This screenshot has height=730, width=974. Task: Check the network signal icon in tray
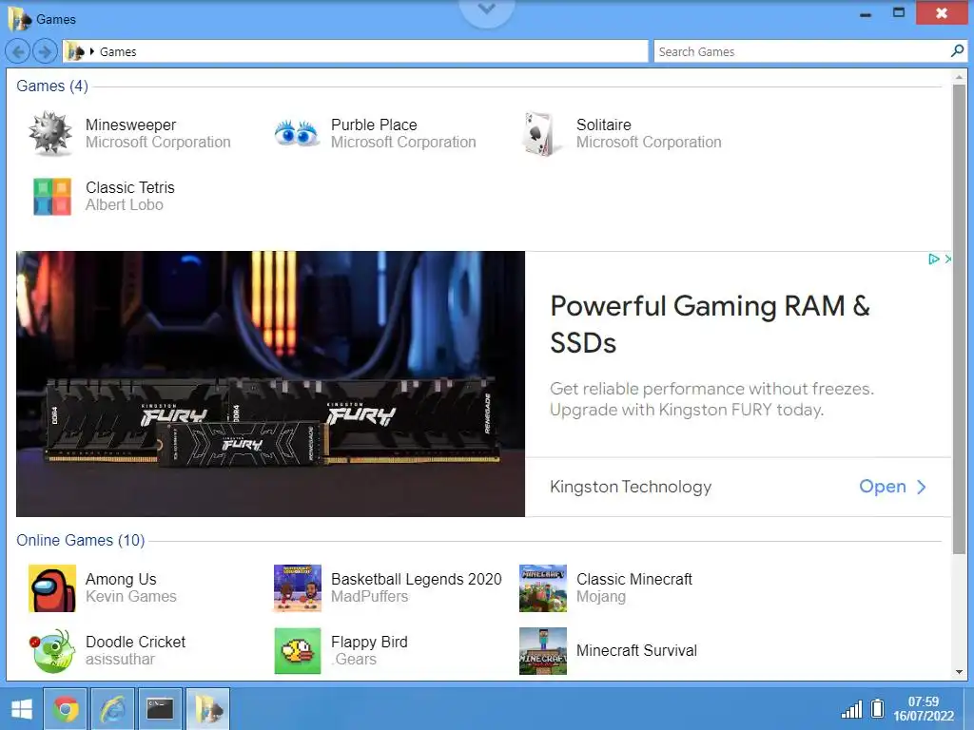point(851,709)
